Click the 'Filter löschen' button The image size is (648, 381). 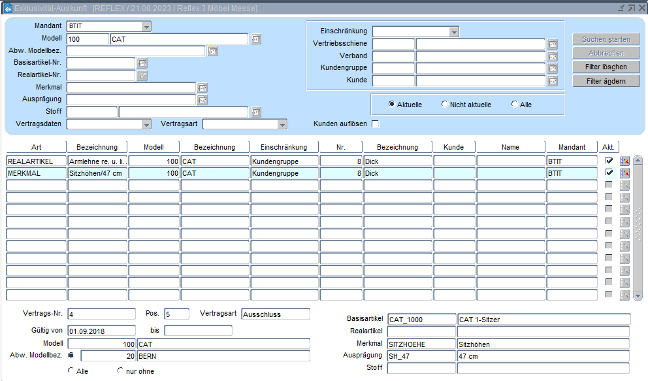tap(606, 67)
